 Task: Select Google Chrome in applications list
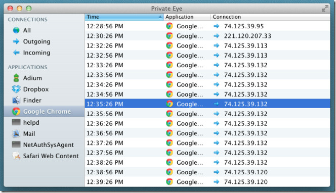pos(47,112)
